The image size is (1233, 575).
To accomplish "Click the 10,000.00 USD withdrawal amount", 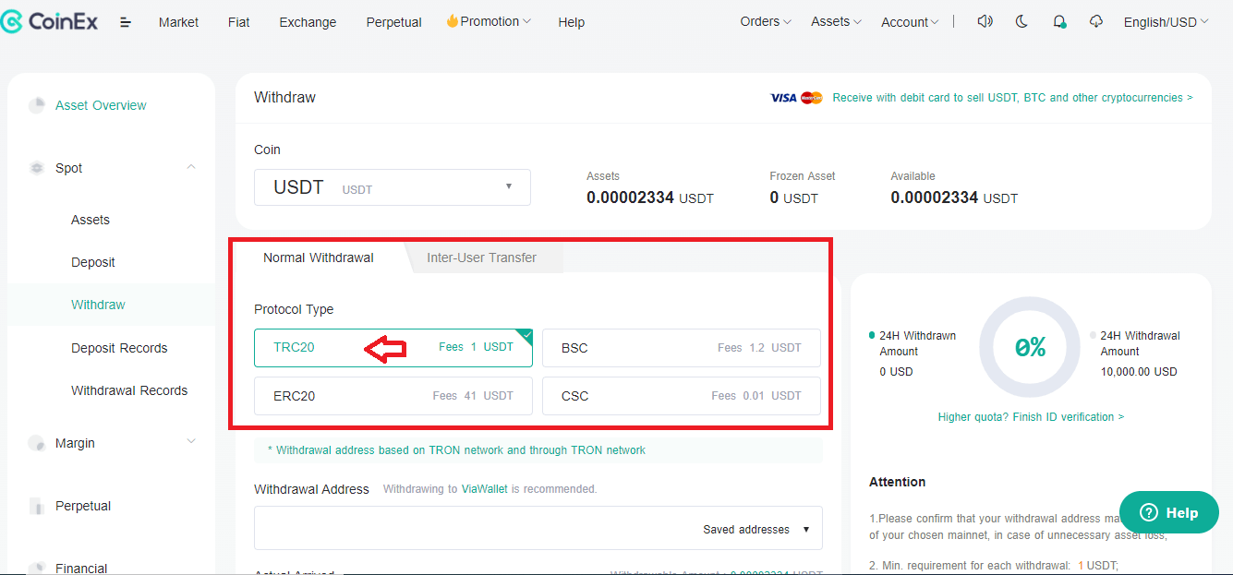I will tap(1139, 372).
